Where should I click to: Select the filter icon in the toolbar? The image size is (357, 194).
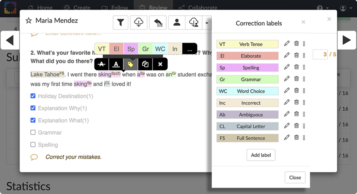[x=120, y=23]
